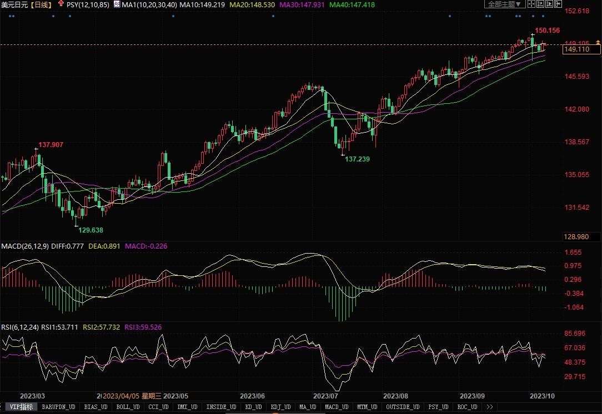Open the 全部主题 dropdown

click(504, 4)
